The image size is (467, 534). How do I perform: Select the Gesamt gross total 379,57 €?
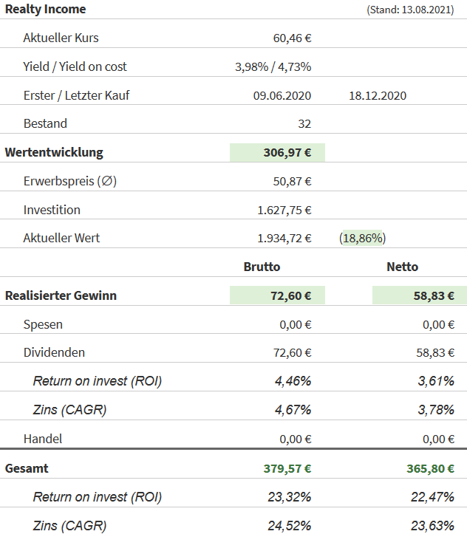point(287,468)
